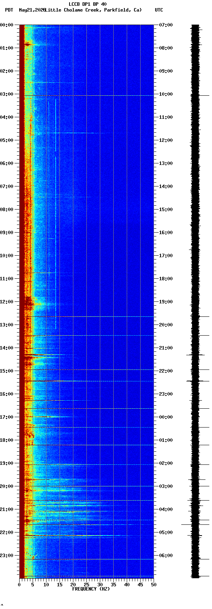Click the 'FREQUENCY (HZ)' axis label
Image resolution: width=212 pixels, height=609 pixels.
click(91, 589)
